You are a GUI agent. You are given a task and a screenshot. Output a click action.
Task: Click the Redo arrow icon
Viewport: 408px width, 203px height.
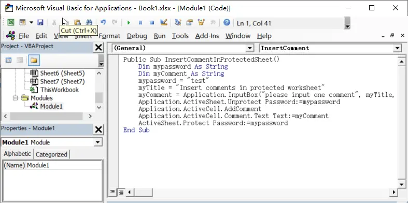pos(114,22)
